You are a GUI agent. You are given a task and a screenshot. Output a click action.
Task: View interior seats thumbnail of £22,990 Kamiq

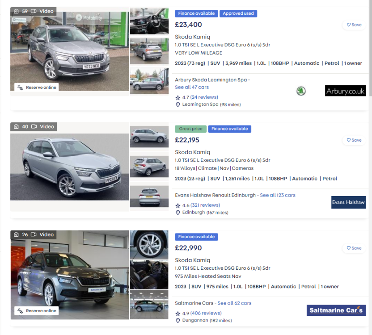pyautogui.click(x=149, y=275)
